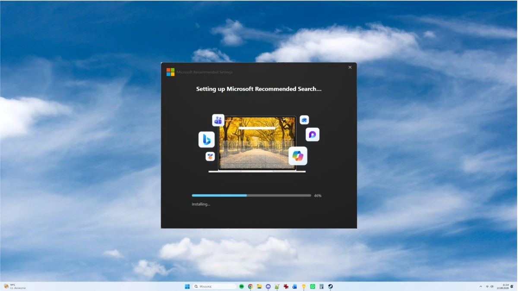518x291 pixels.
Task: Click the Bing icon beside the laptop
Action: (x=206, y=140)
